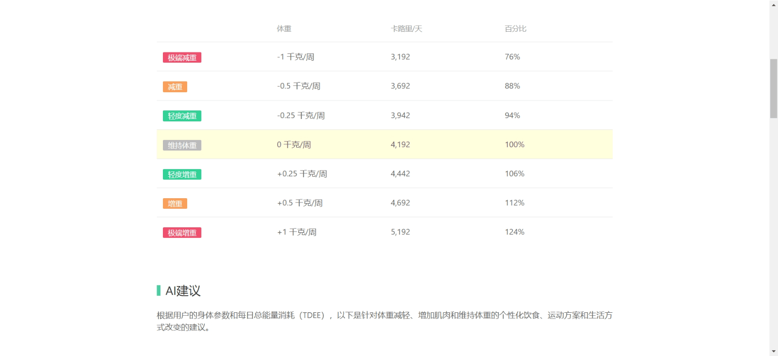Click the scrollbar down arrow
Screen dimensions: 778x356
(x=774, y=351)
